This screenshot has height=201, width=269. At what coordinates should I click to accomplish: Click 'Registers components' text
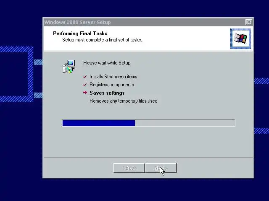[112, 85]
